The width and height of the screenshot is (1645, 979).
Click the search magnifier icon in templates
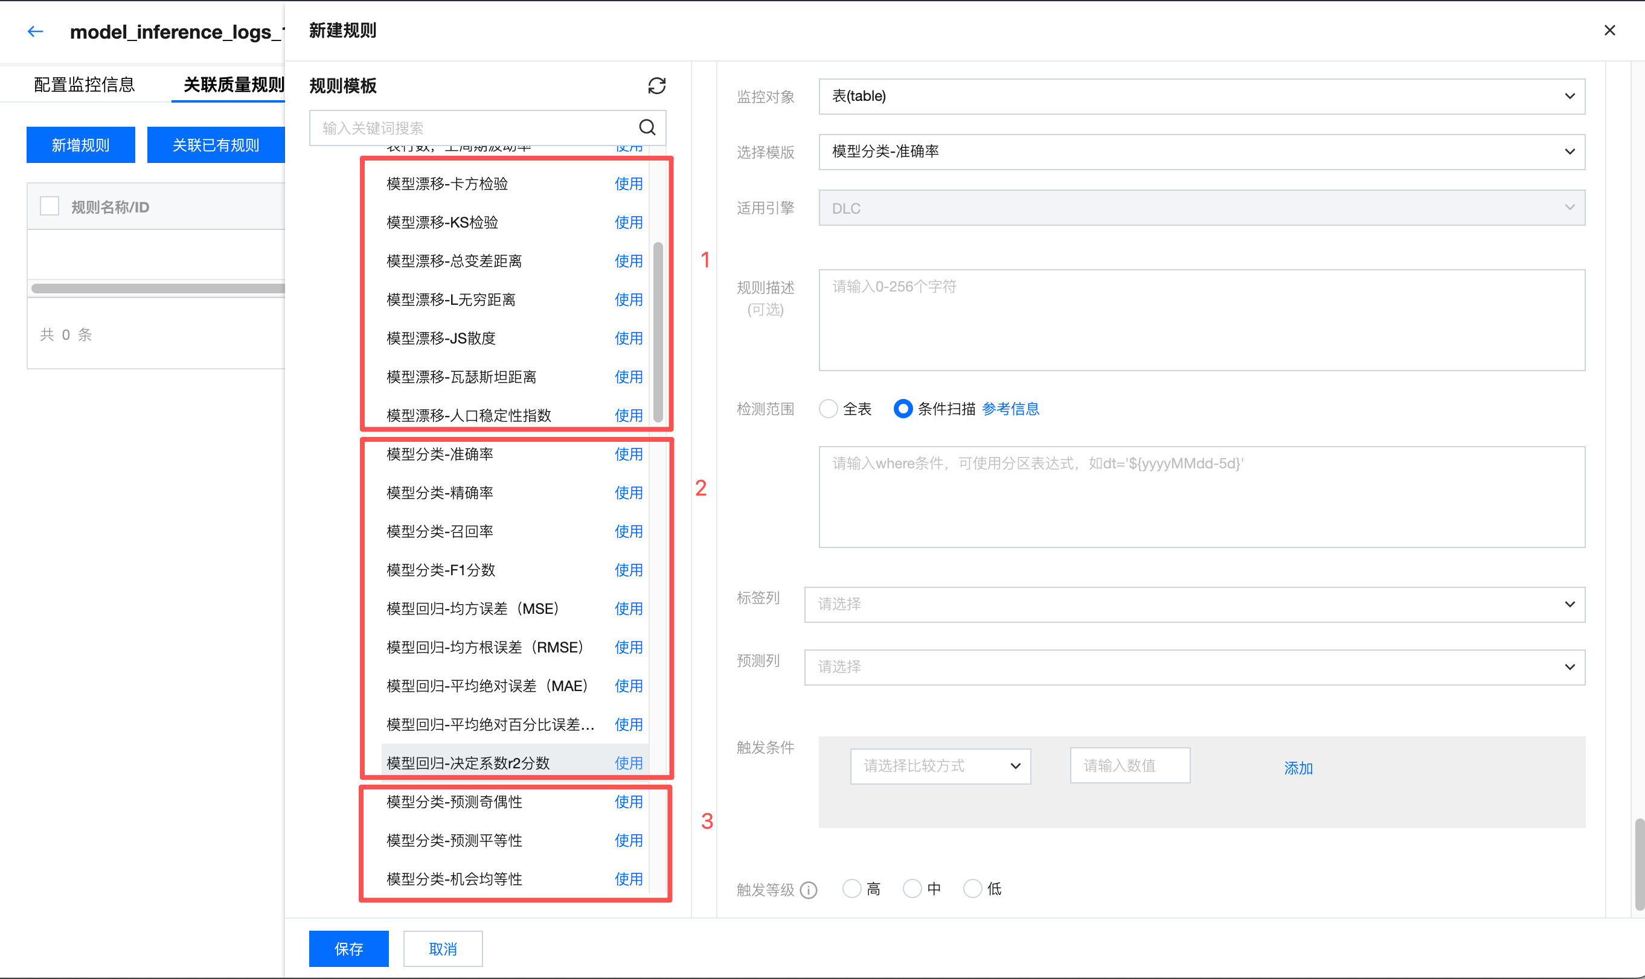647,127
